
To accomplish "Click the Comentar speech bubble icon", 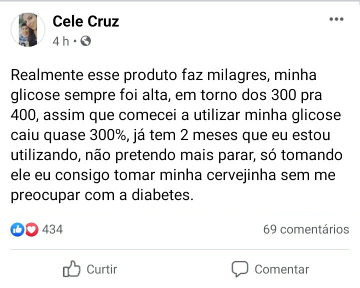I will [239, 268].
